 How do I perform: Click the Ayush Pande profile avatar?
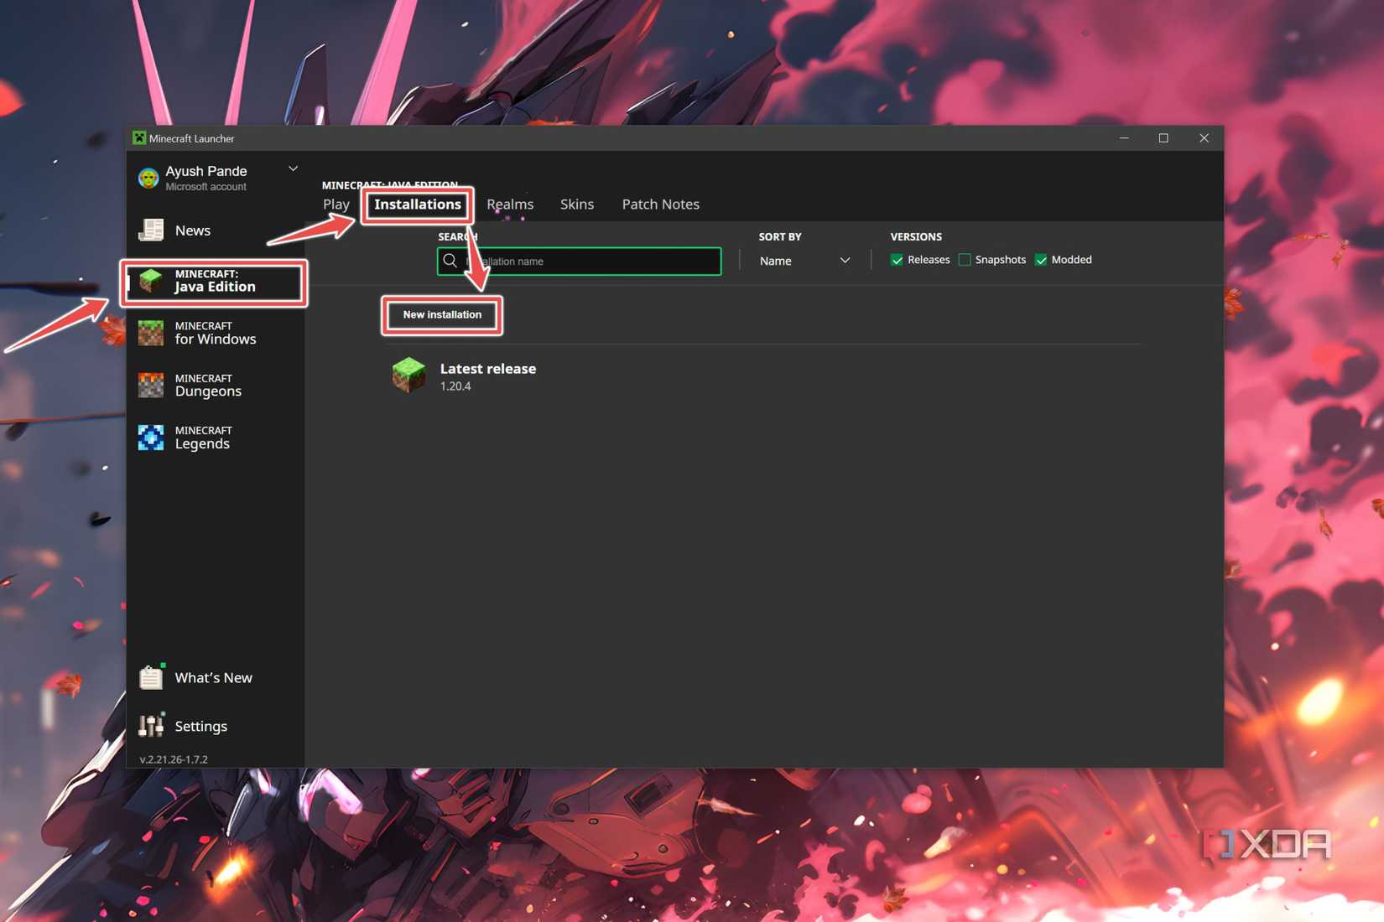coord(148,178)
